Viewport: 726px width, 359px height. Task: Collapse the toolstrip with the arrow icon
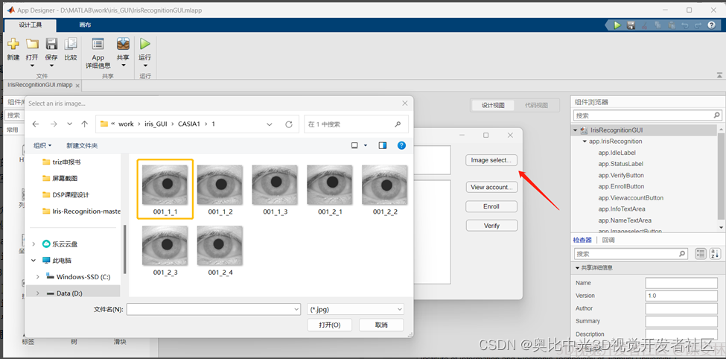719,75
